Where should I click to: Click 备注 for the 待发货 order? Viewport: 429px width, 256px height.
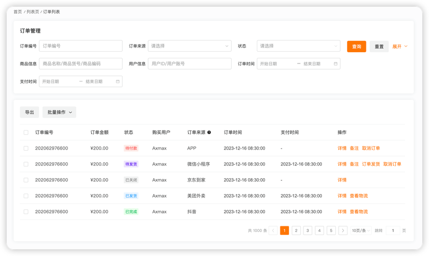(x=354, y=164)
